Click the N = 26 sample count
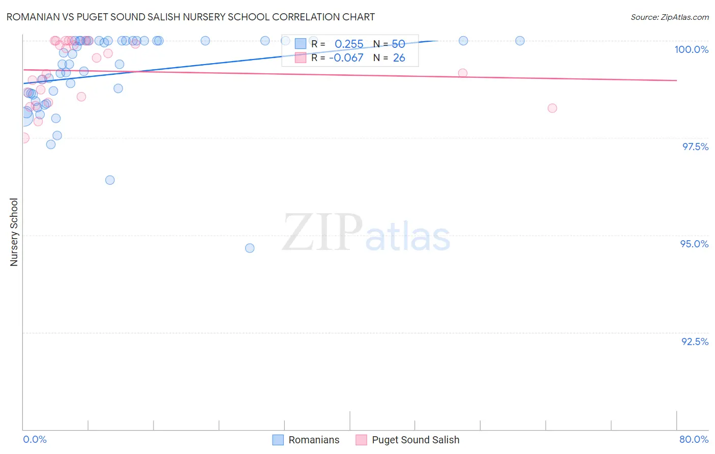Image resolution: width=715 pixels, height=454 pixels. pos(389,58)
